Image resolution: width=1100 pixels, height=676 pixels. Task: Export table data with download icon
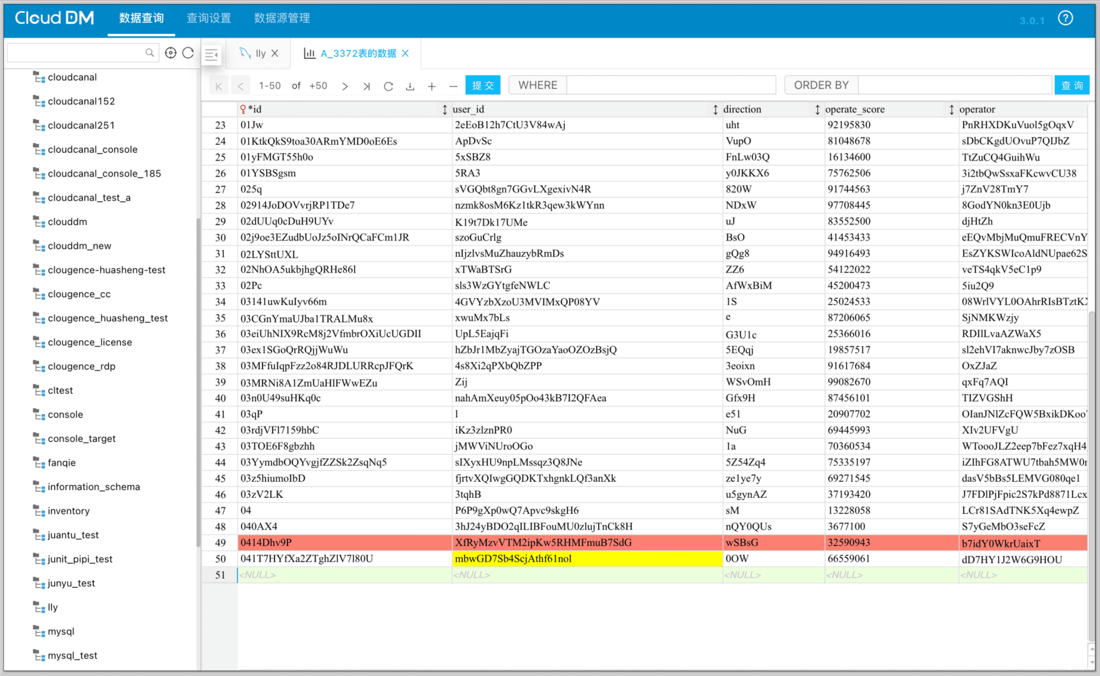410,86
